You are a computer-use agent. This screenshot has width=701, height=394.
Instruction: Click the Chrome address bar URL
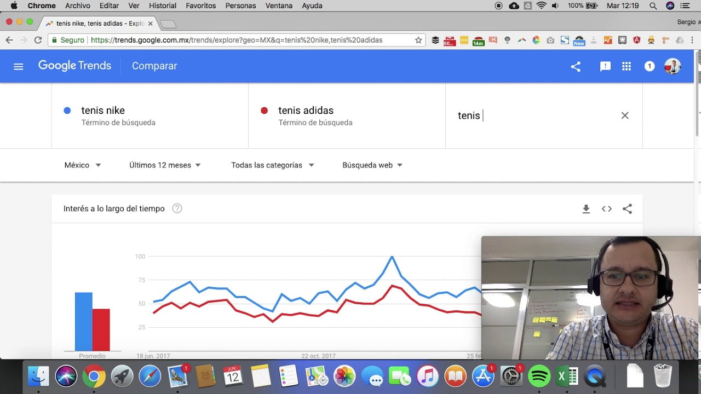point(237,40)
